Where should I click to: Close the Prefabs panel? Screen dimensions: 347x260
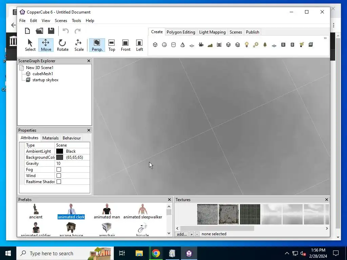169,200
